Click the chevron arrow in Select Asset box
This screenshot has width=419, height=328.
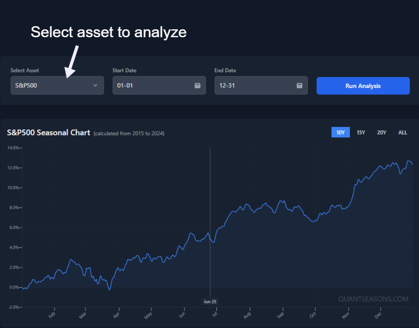point(95,85)
